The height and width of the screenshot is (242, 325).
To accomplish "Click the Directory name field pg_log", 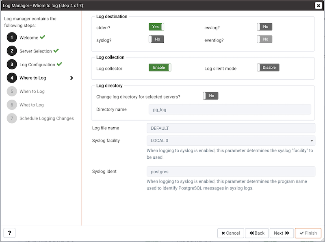I will pyautogui.click(x=230, y=109).
